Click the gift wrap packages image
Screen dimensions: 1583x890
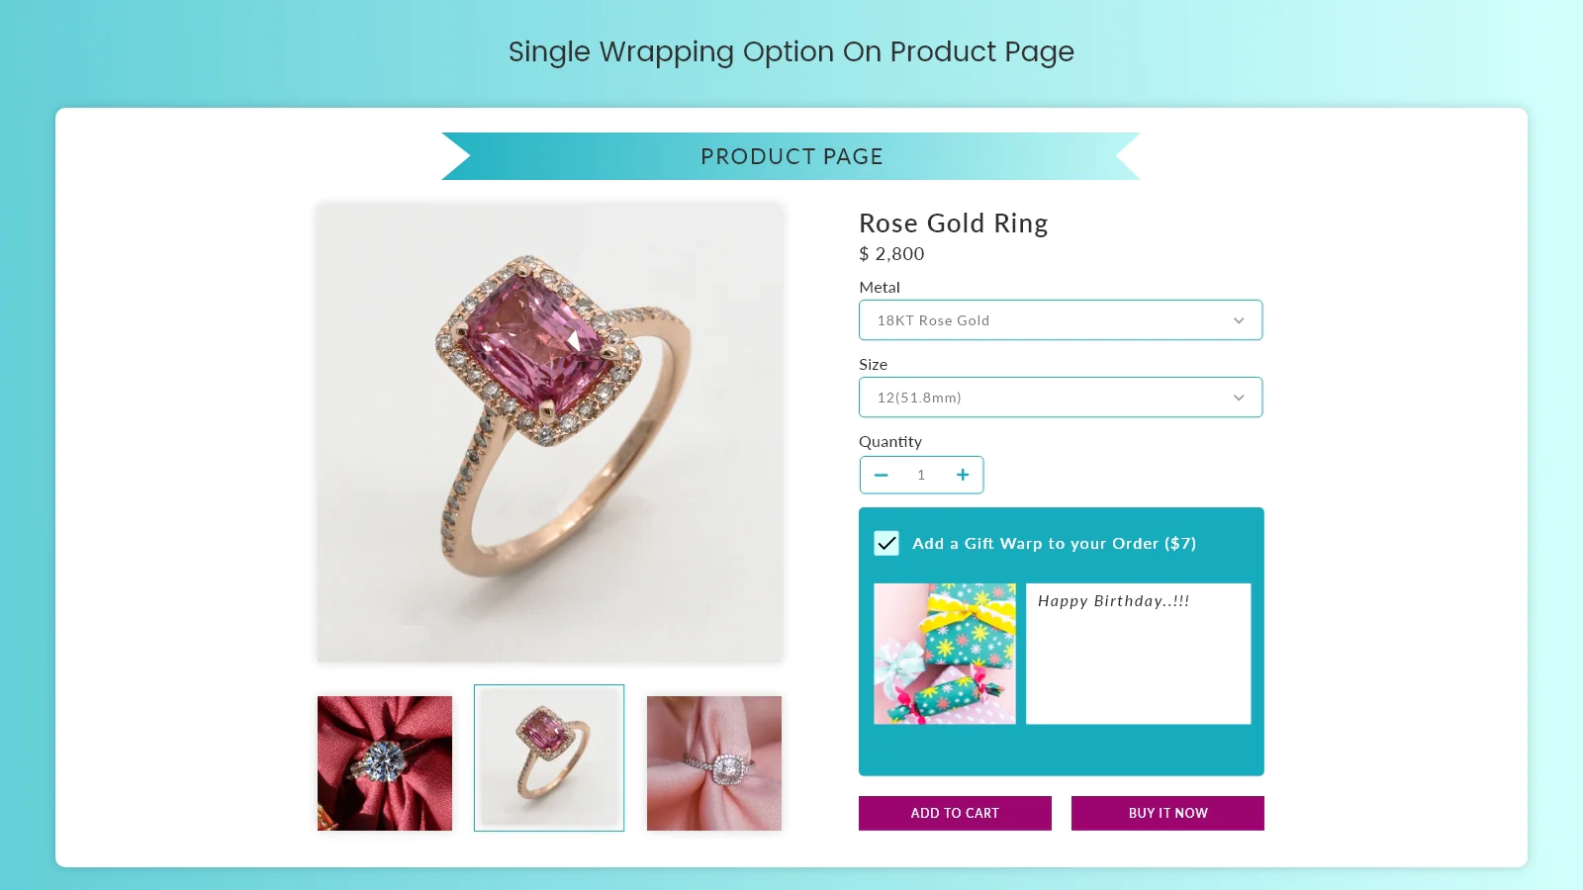945,654
